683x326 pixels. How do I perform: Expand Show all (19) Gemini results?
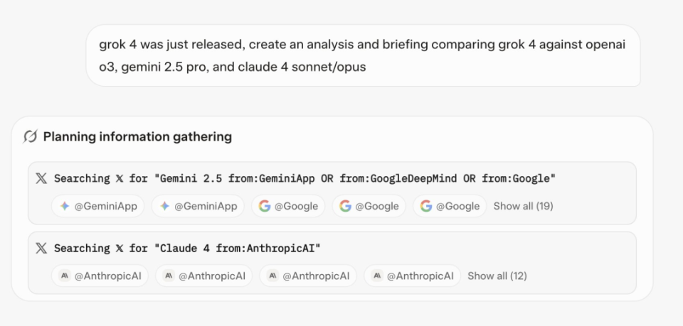click(523, 206)
